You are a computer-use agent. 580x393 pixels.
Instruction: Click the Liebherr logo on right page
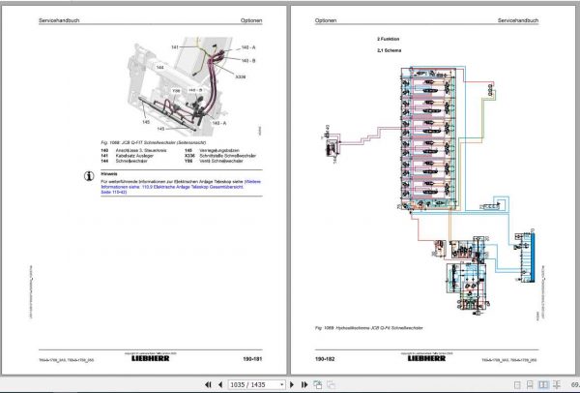click(x=426, y=358)
